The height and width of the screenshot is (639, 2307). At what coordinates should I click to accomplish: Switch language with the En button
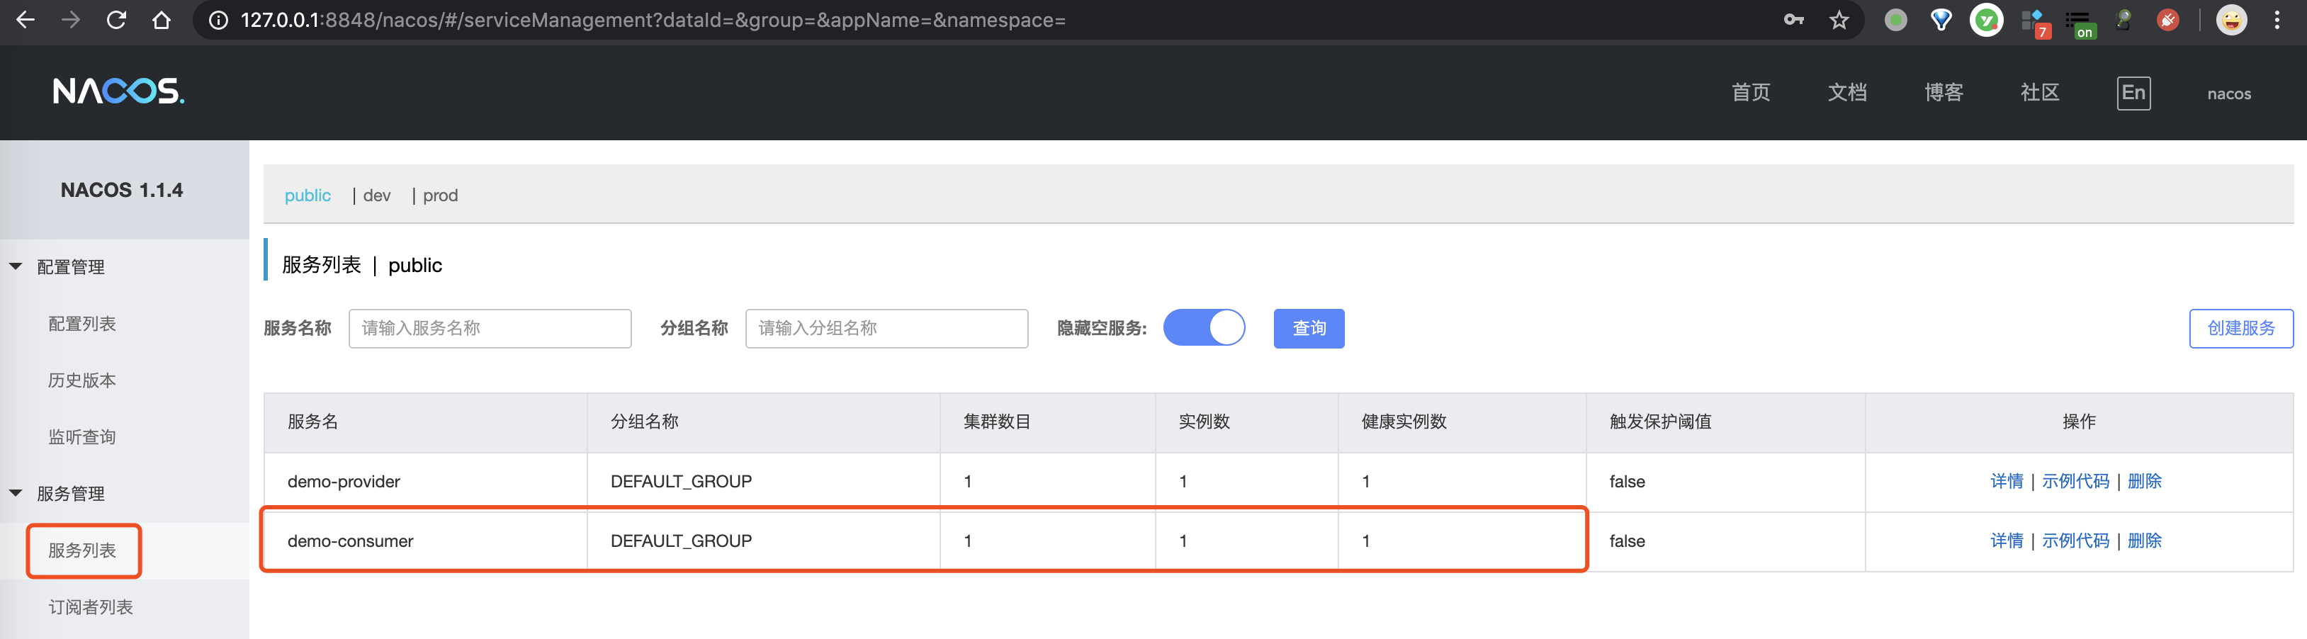[x=2133, y=93]
